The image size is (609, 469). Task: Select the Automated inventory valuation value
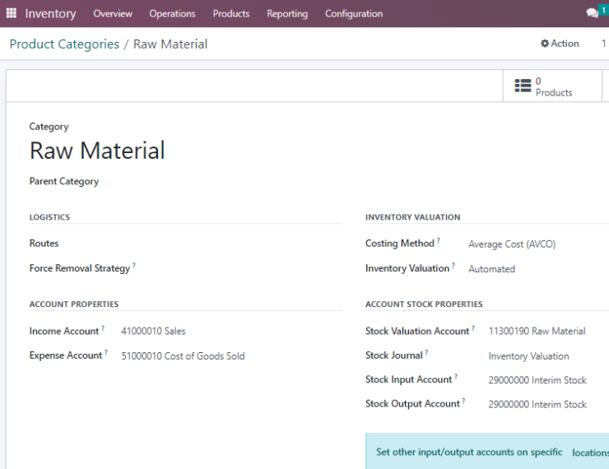coord(491,269)
